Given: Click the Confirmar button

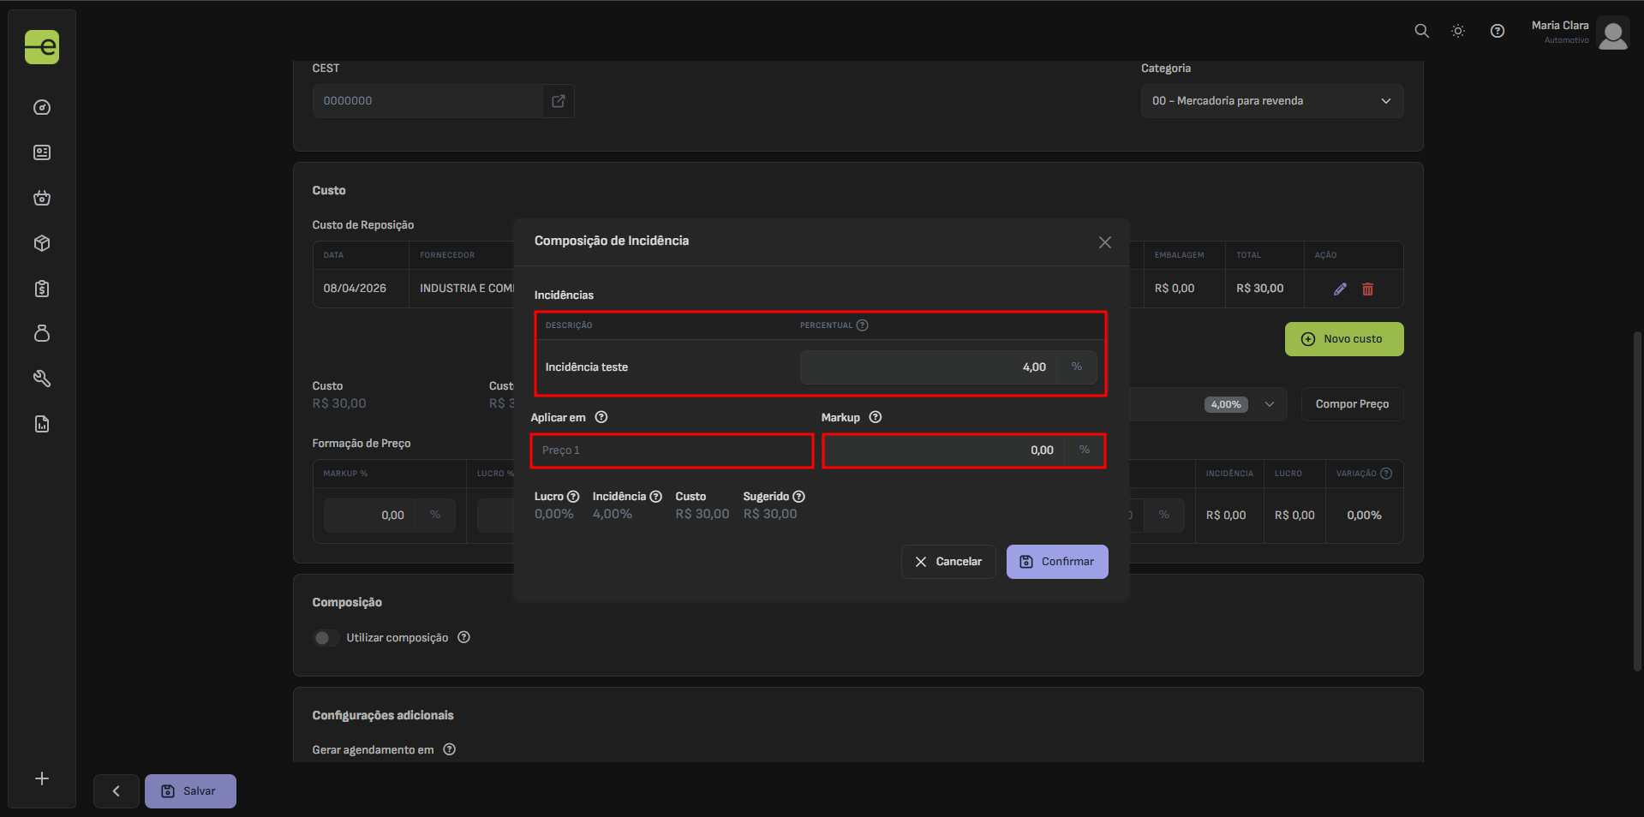Looking at the screenshot, I should 1056,562.
